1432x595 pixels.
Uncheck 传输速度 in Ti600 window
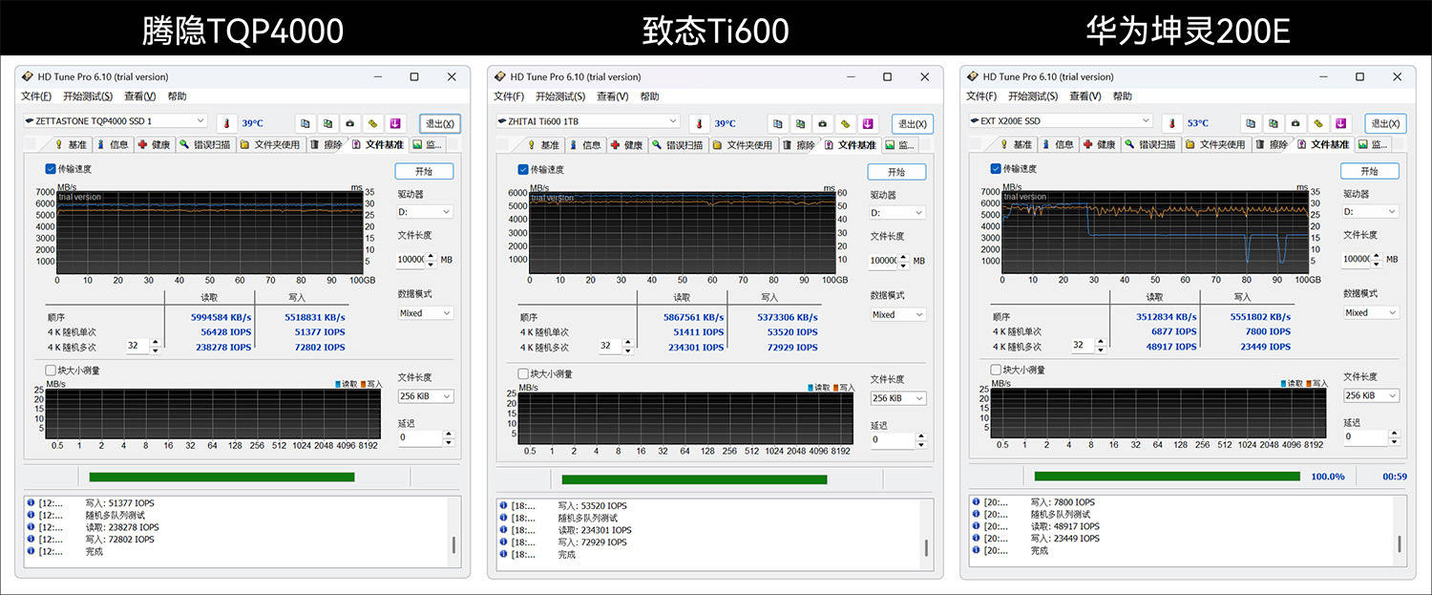523,170
